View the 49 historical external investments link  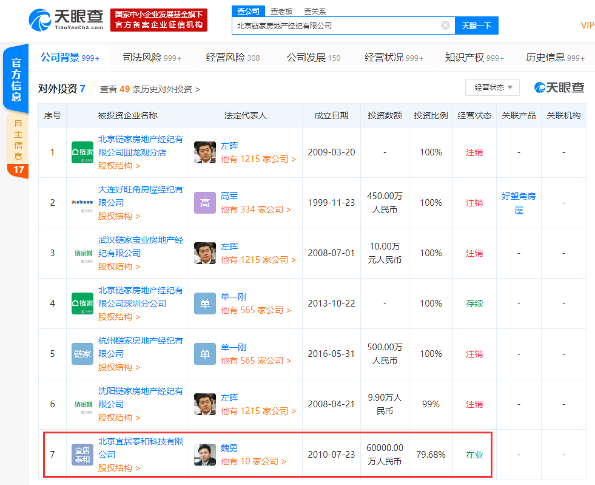tap(150, 89)
